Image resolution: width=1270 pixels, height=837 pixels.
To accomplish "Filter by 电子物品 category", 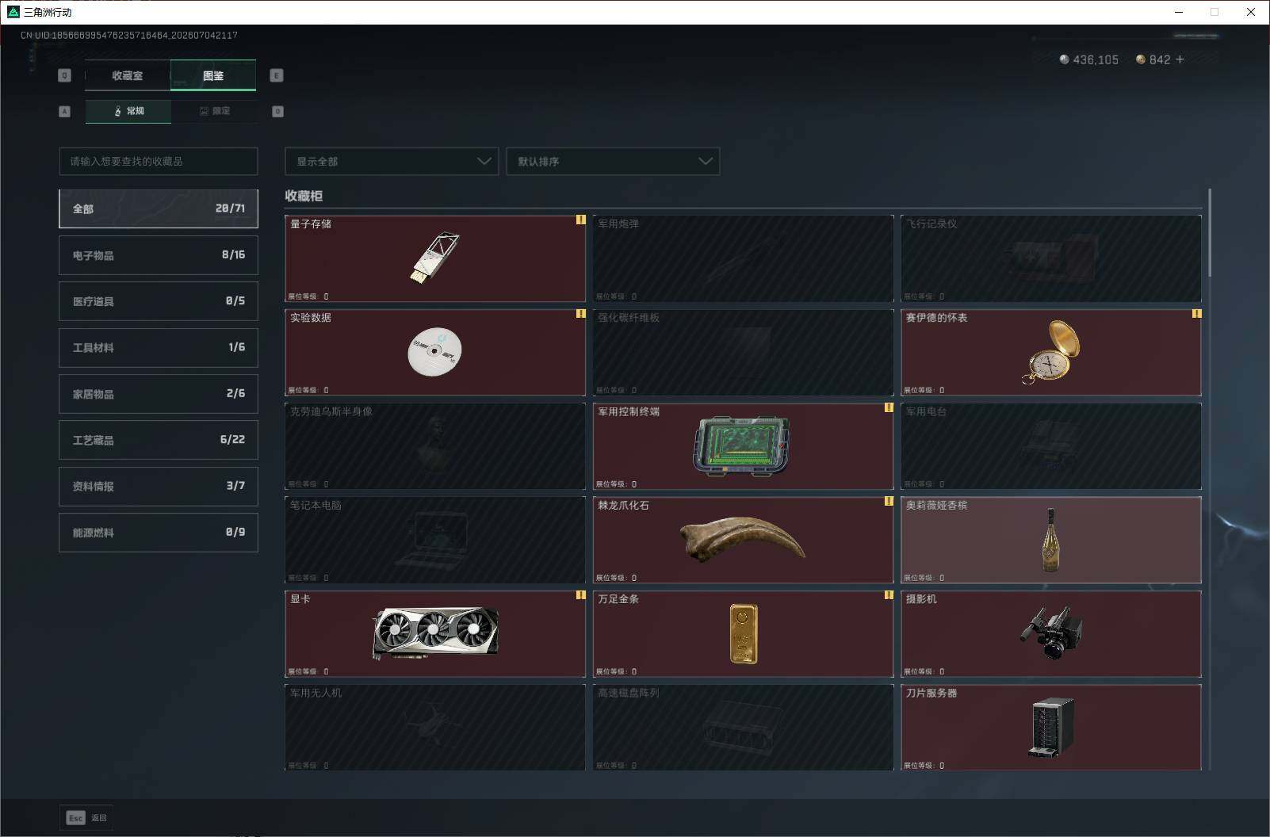I will pyautogui.click(x=159, y=255).
